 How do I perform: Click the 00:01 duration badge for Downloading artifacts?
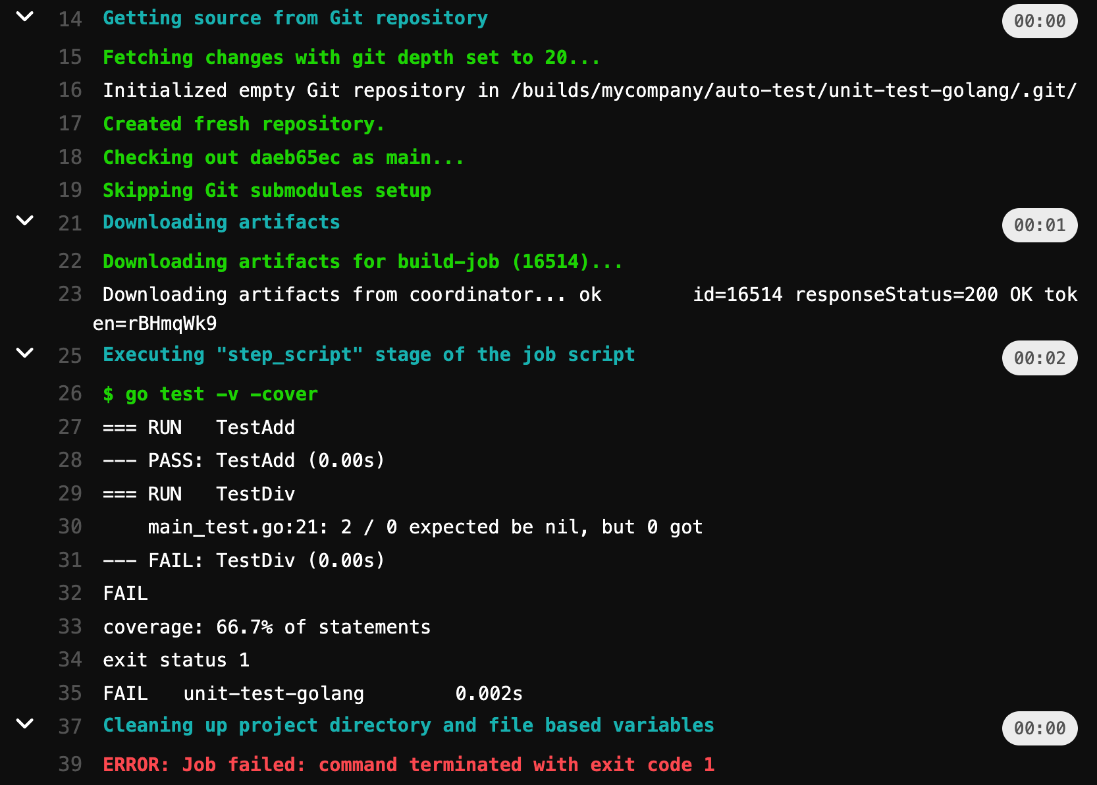1039,225
